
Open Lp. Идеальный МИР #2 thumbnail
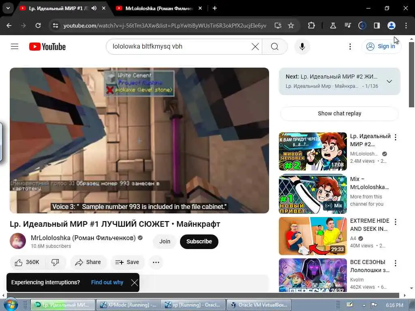[x=312, y=151]
